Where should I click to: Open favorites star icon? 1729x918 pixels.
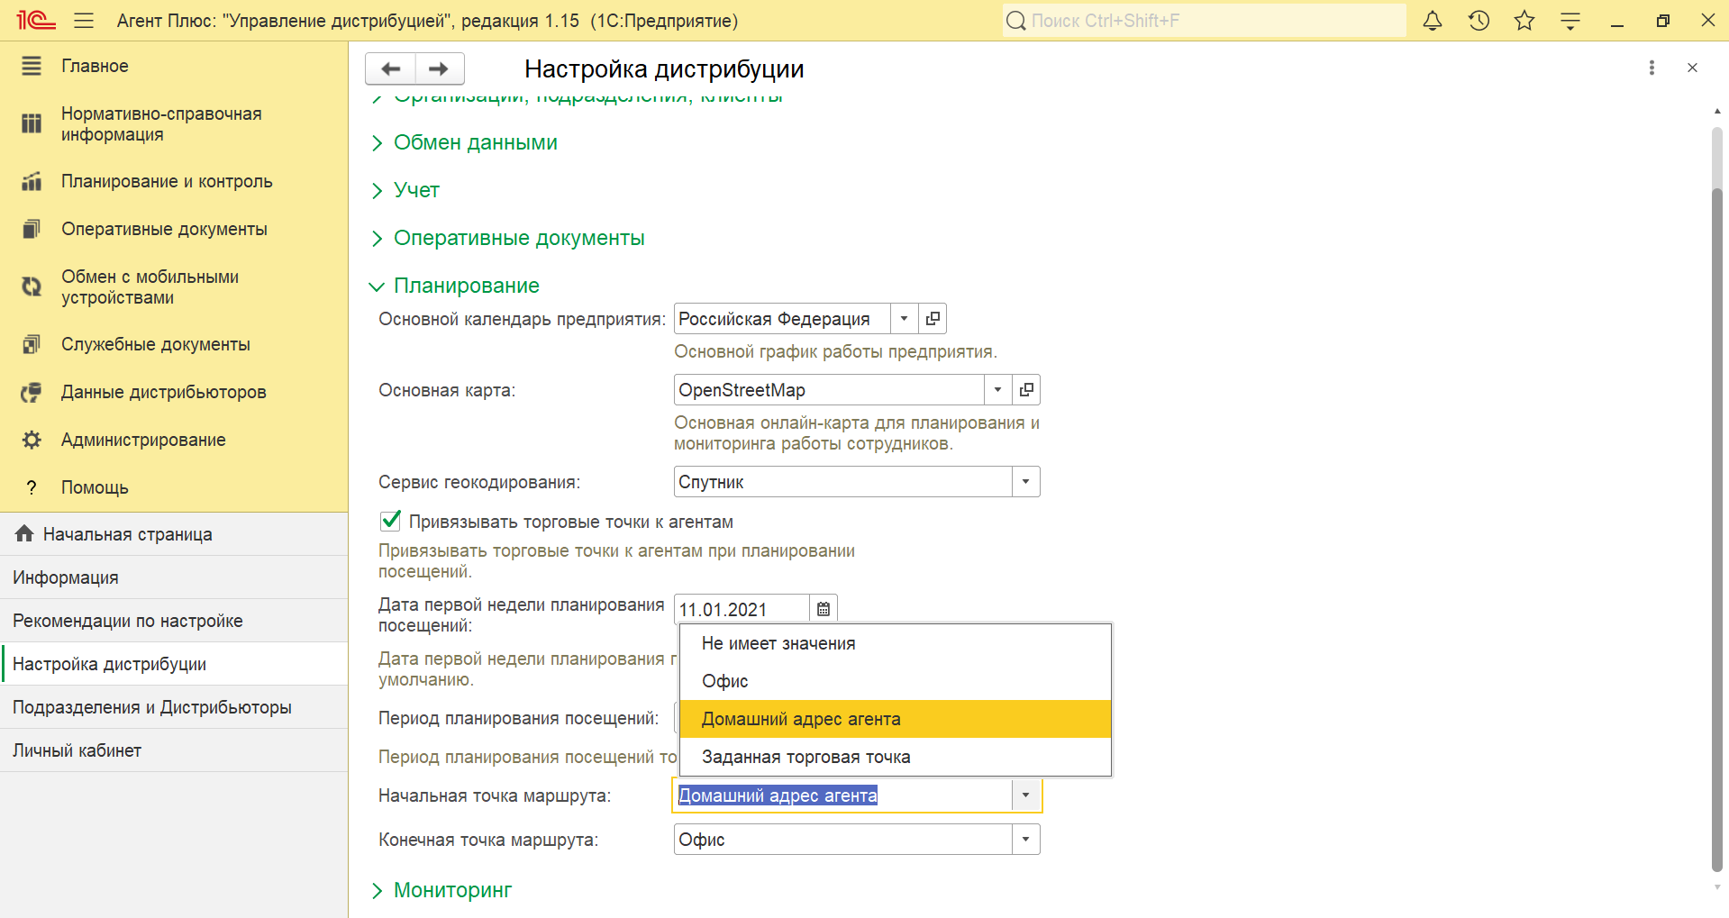[x=1524, y=20]
